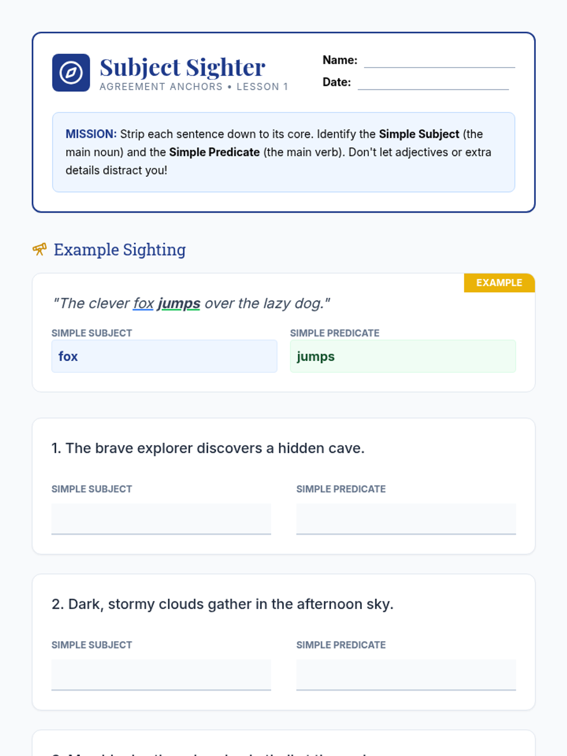Click the yellow EXAMPLE badge

(499, 283)
